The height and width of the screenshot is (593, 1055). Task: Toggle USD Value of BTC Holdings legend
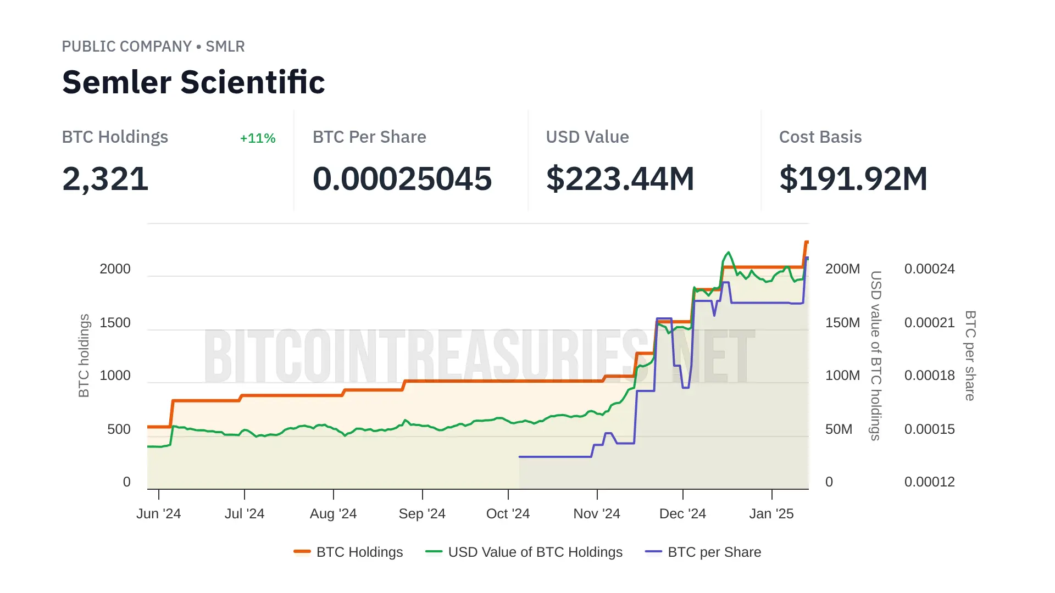pyautogui.click(x=524, y=552)
